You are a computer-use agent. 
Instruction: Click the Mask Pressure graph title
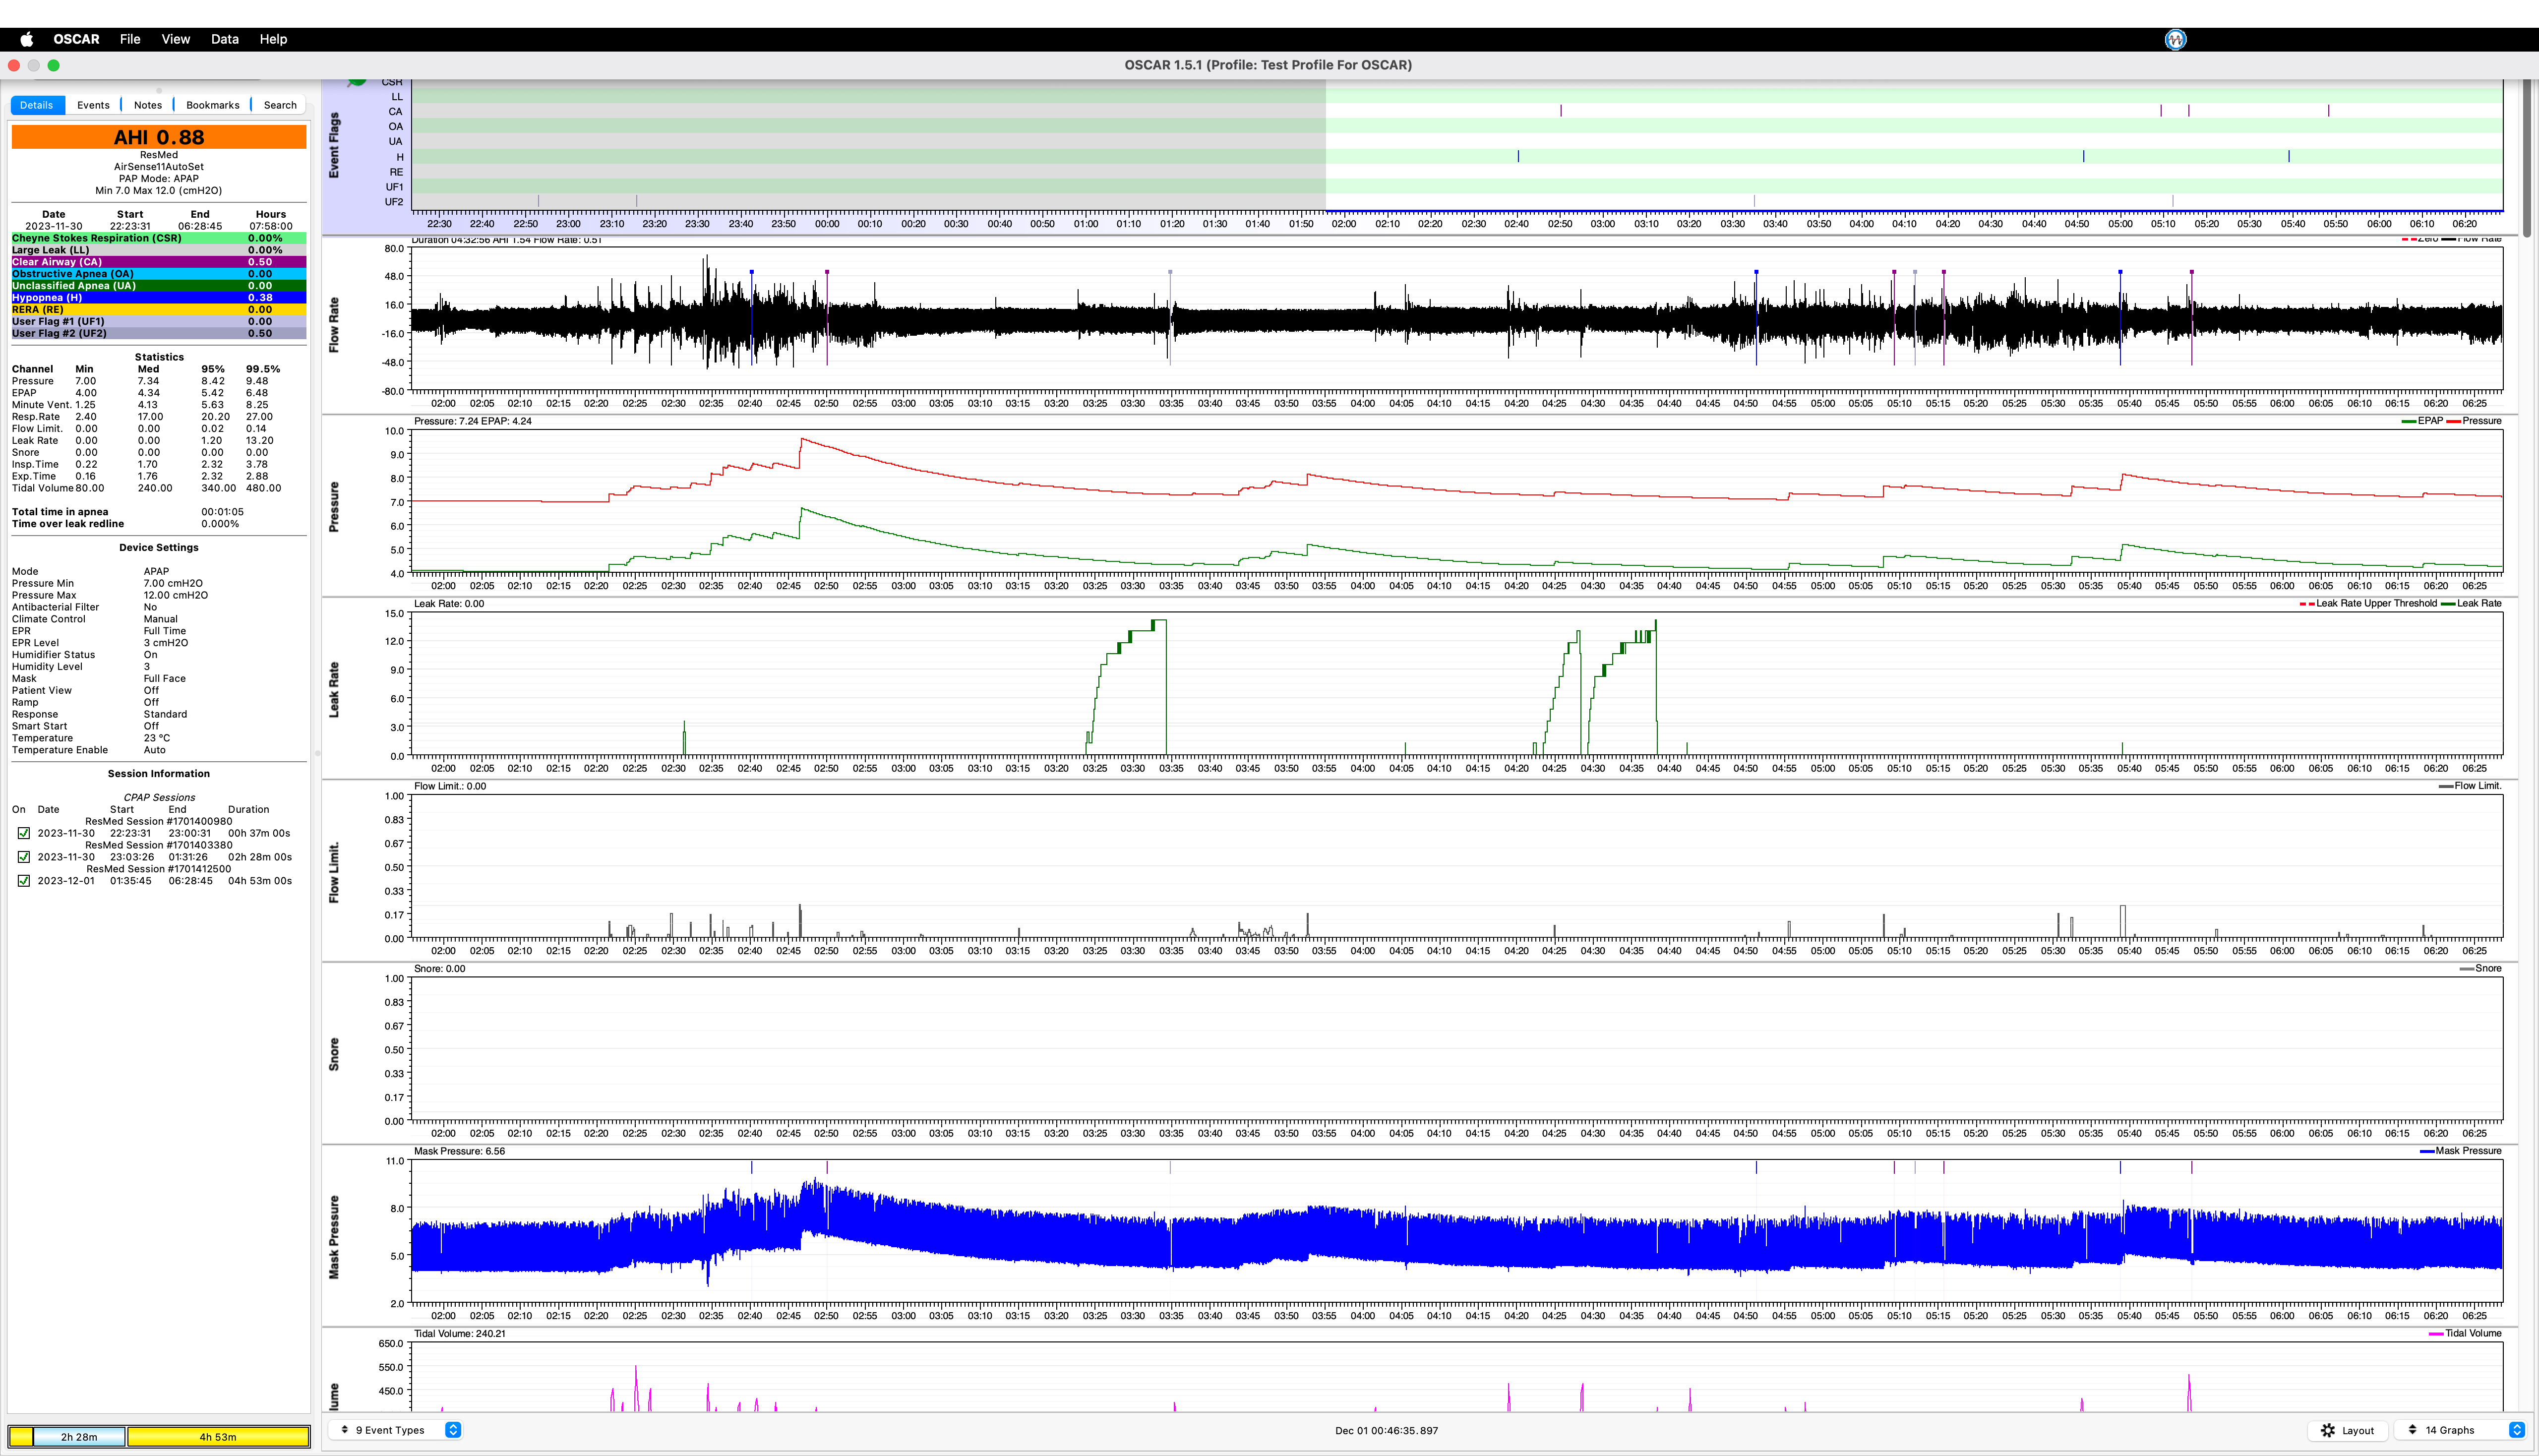click(x=334, y=1237)
